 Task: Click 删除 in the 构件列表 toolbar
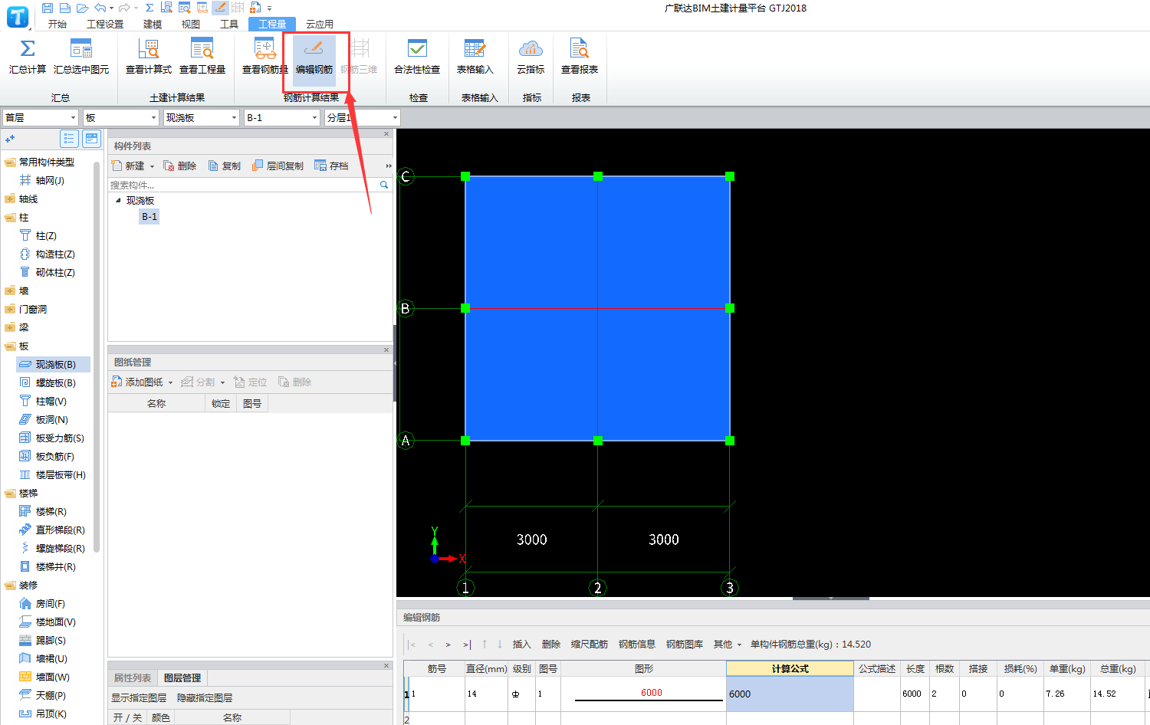click(180, 166)
